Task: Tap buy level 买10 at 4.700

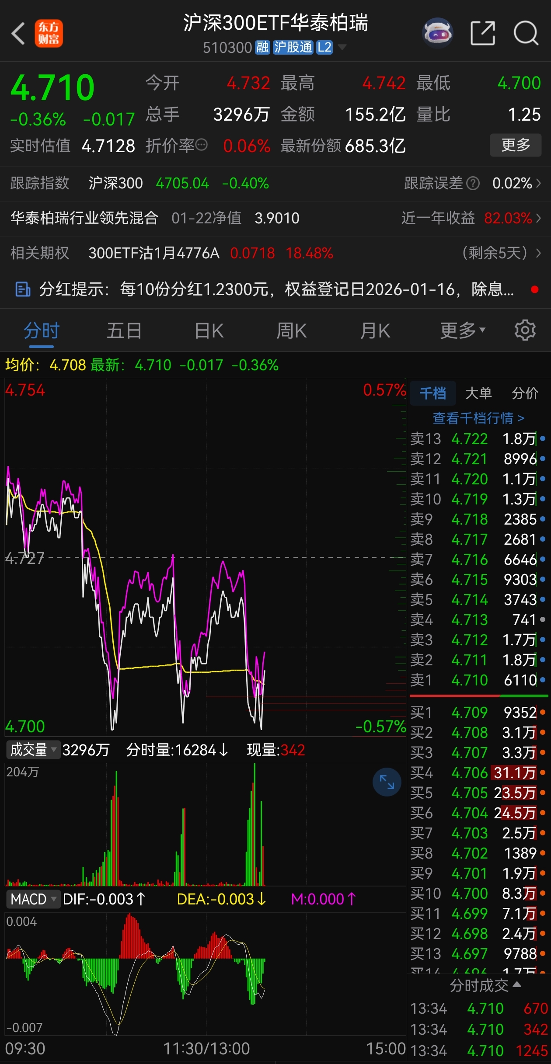Action: [x=478, y=893]
